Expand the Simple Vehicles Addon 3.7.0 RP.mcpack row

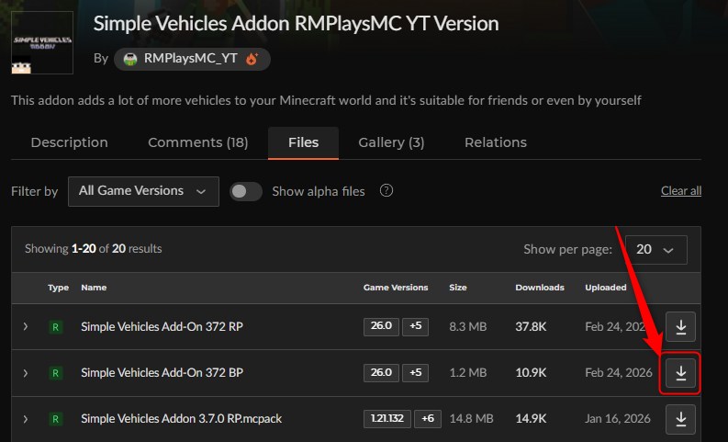point(26,419)
